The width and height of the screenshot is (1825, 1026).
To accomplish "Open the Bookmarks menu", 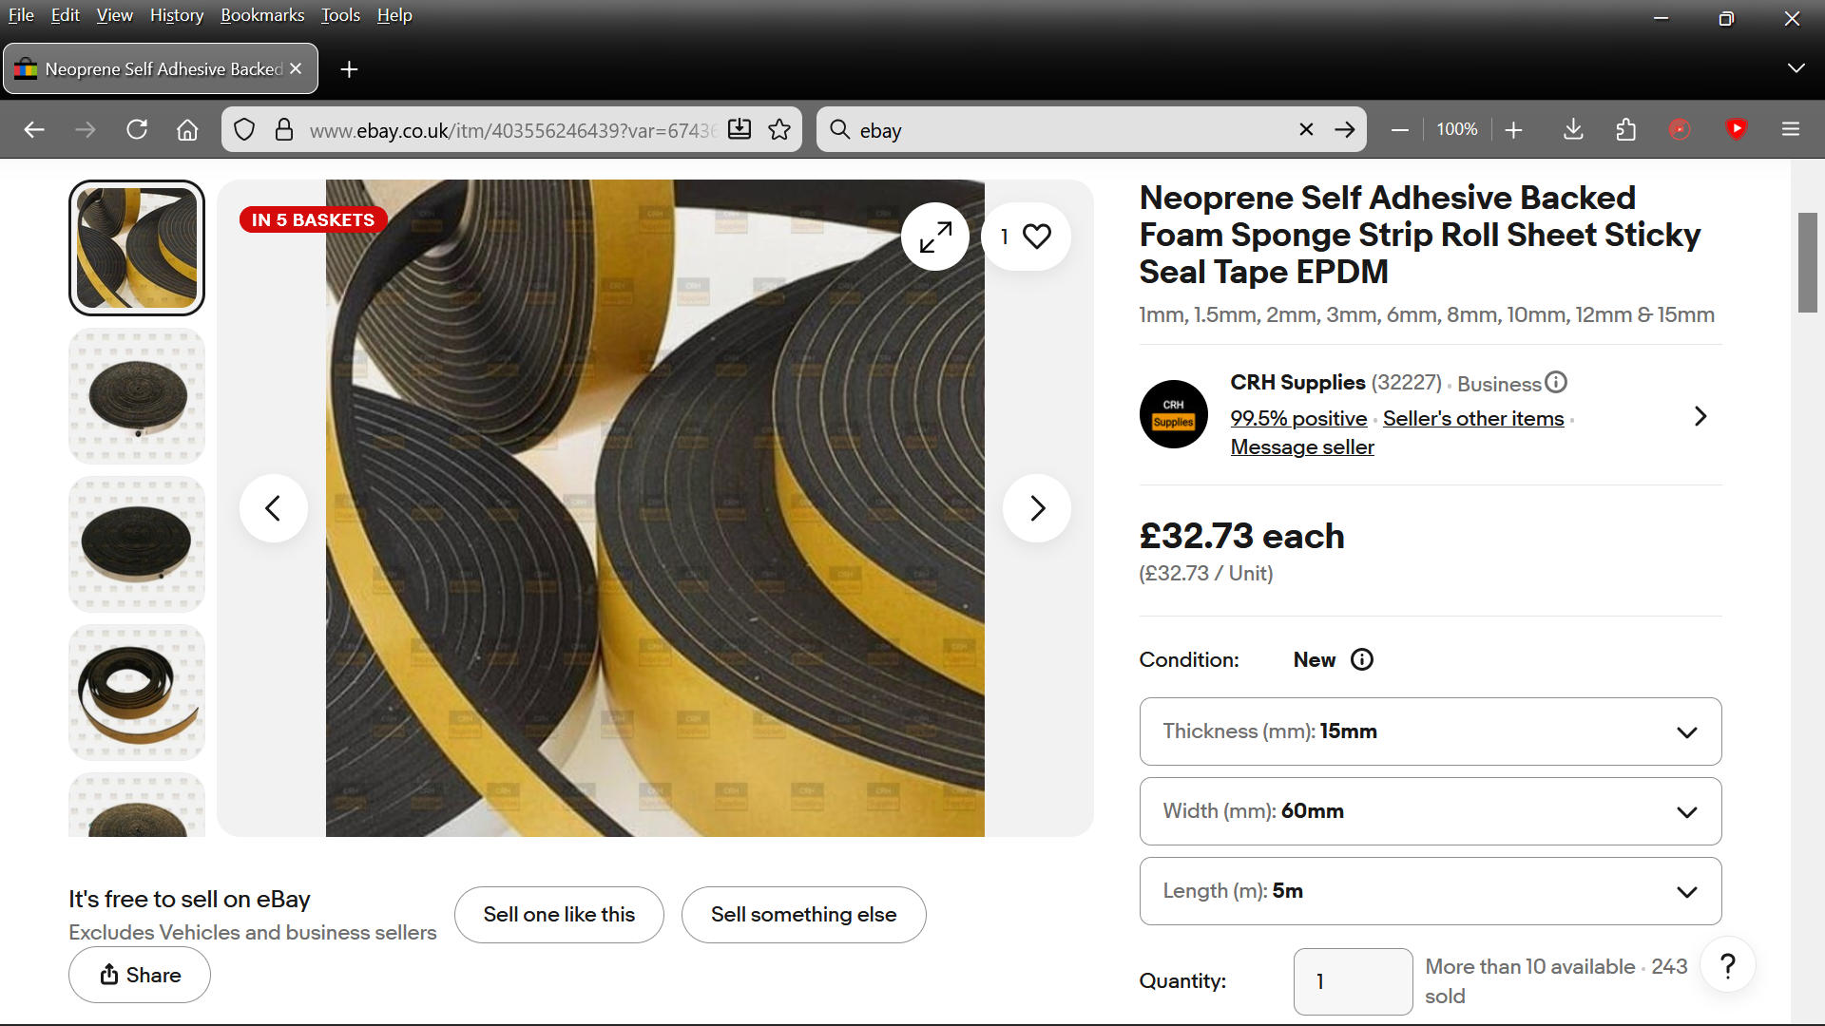I will [262, 15].
